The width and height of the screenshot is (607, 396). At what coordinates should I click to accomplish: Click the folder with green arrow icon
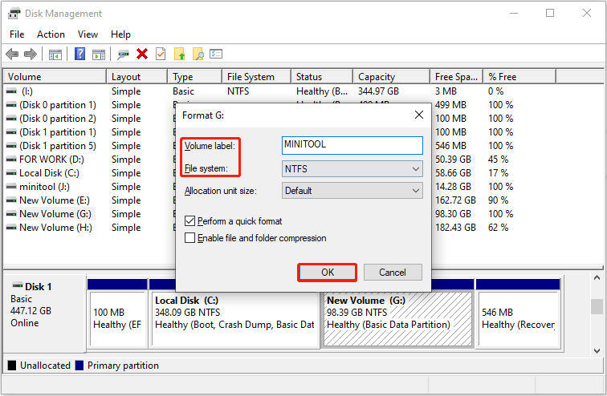coord(179,54)
